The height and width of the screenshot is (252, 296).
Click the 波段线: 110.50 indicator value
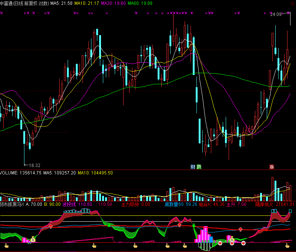[77, 204]
